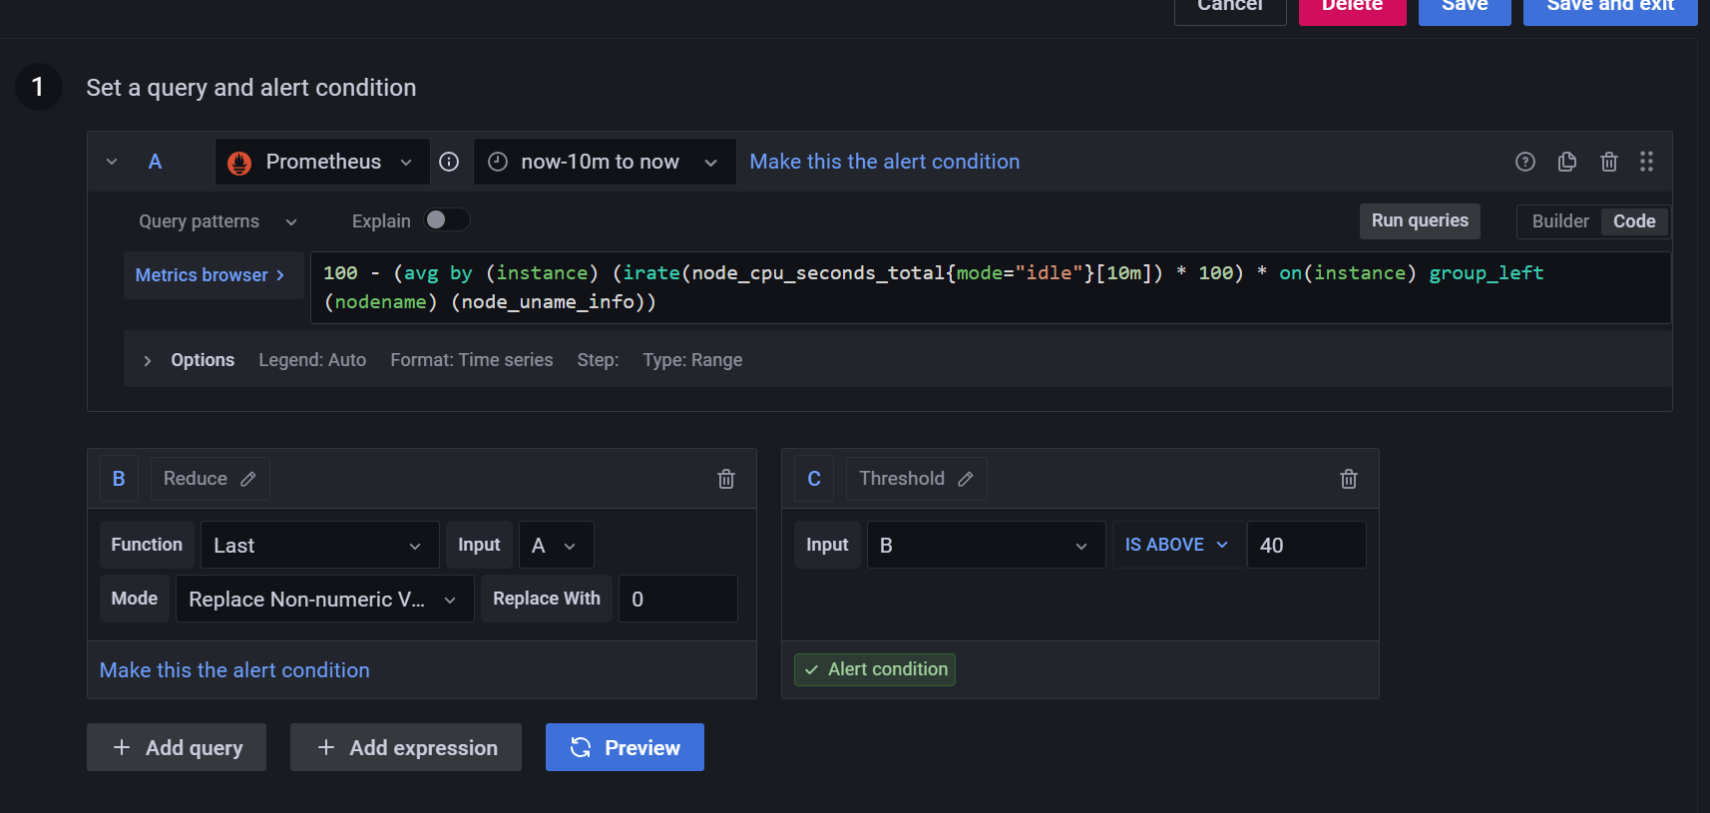Open the Function dropdown showing Last
Viewport: 1710px width, 813px height.
(x=319, y=545)
